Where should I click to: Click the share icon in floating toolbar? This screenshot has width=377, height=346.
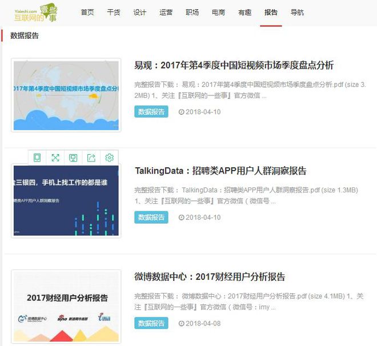click(x=91, y=158)
